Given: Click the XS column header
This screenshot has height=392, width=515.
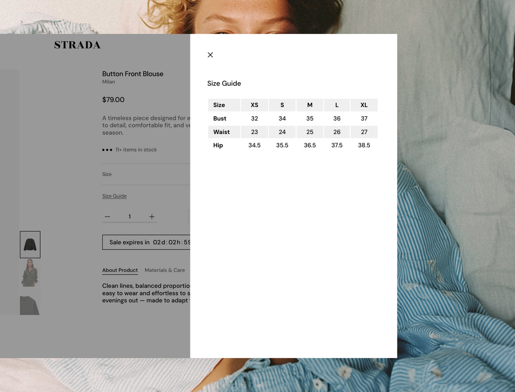Looking at the screenshot, I should pos(254,105).
